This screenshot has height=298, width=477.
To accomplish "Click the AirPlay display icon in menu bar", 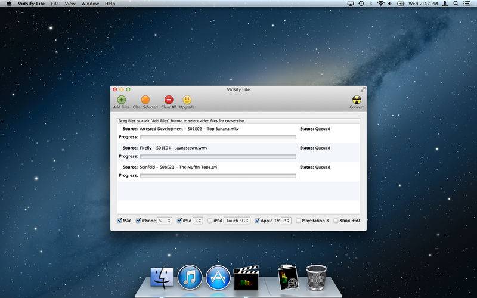I will pyautogui.click(x=351, y=4).
